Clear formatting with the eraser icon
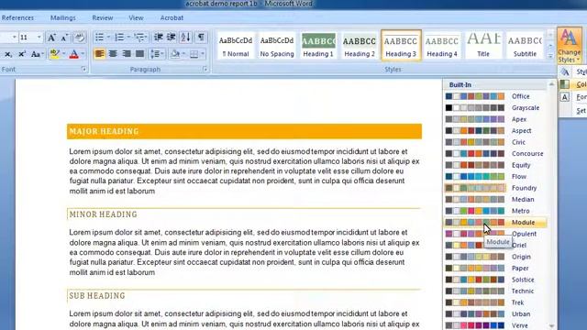Viewport: 587px width, 330px height. click(79, 38)
